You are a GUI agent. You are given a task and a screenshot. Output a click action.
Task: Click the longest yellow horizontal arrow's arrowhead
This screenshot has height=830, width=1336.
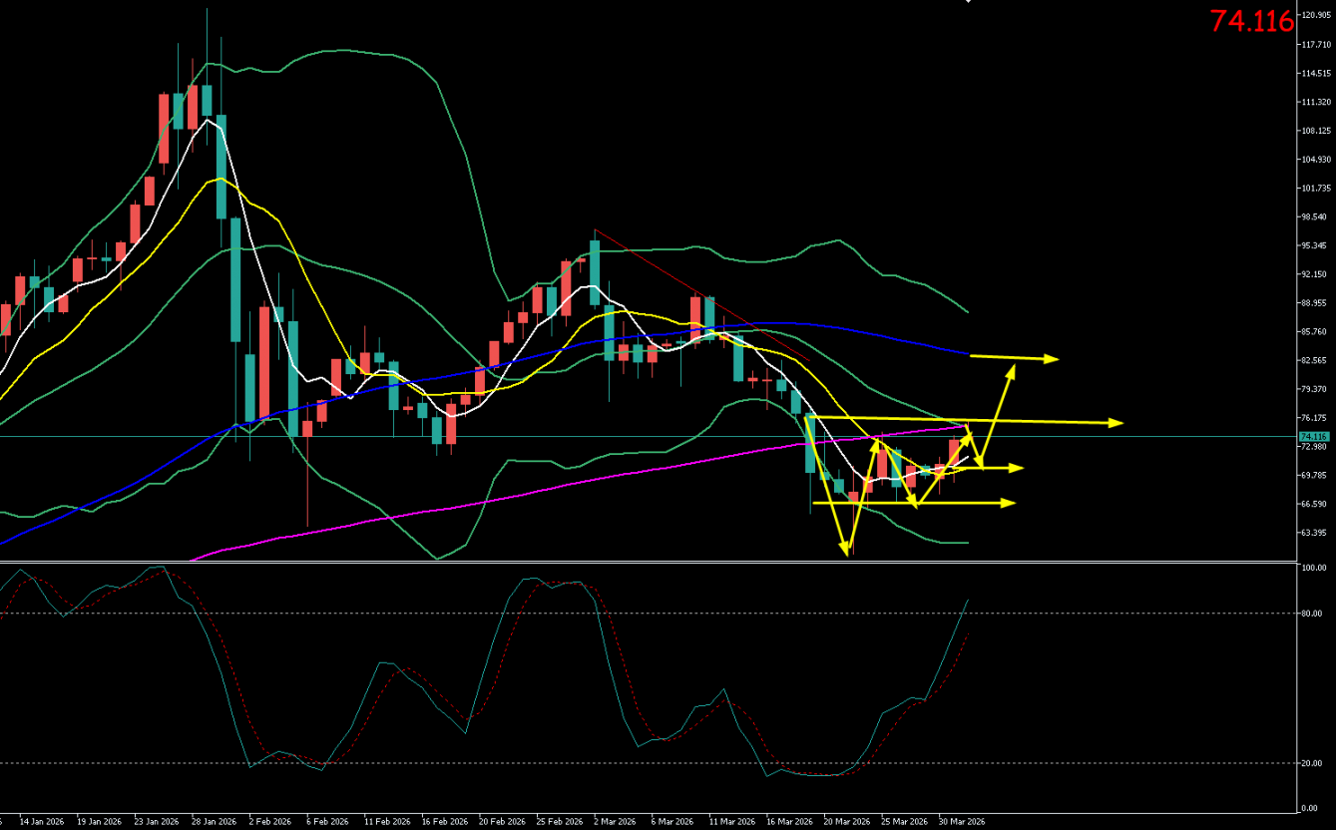(1116, 423)
